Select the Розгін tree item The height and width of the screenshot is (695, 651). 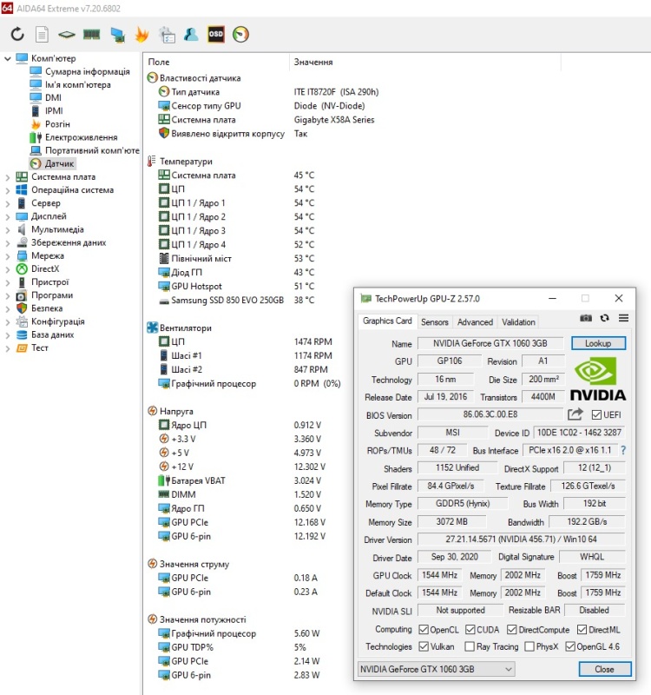57,124
